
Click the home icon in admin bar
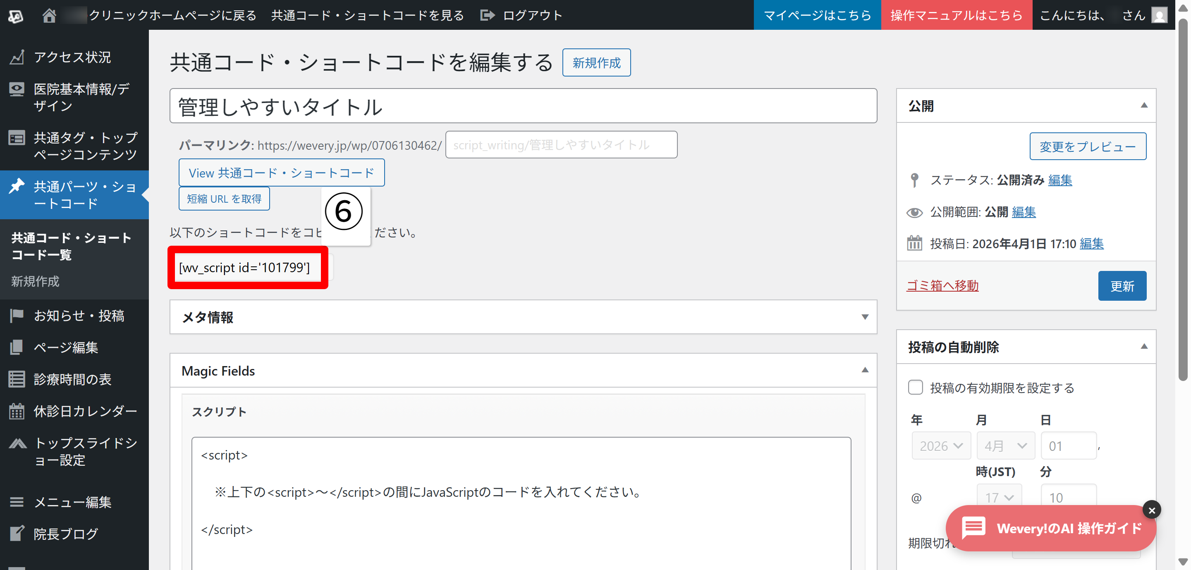click(49, 15)
